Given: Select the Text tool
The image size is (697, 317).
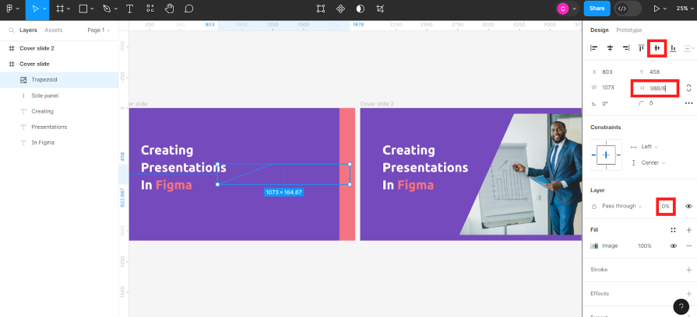Looking at the screenshot, I should [x=129, y=9].
